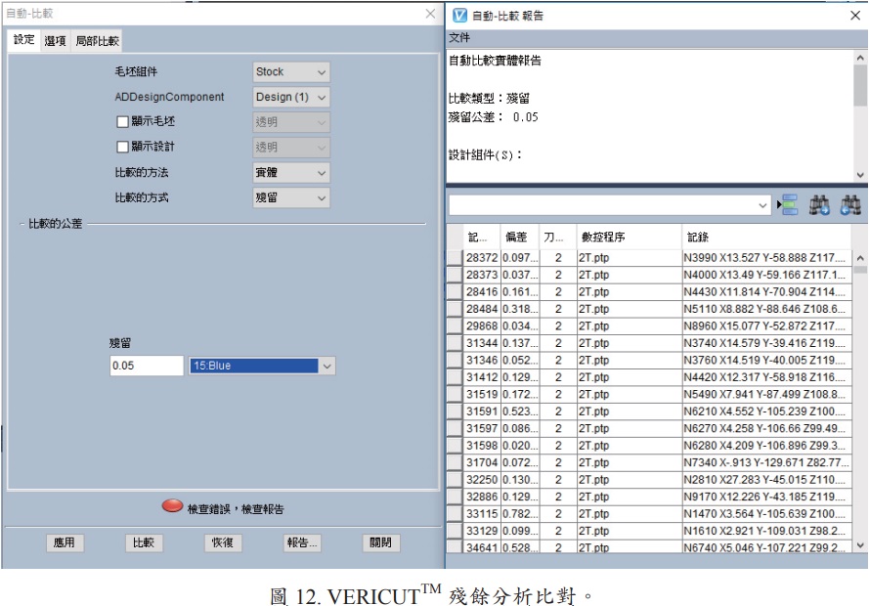The image size is (870, 606).
Task: Click the VERICUT logo icon in the report title bar
Action: pos(460,16)
